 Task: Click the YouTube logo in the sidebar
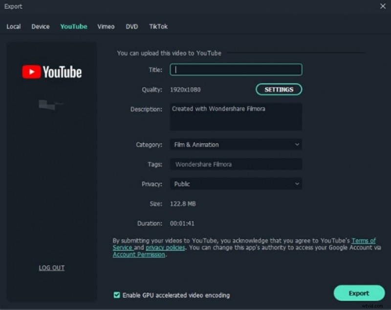tap(51, 72)
